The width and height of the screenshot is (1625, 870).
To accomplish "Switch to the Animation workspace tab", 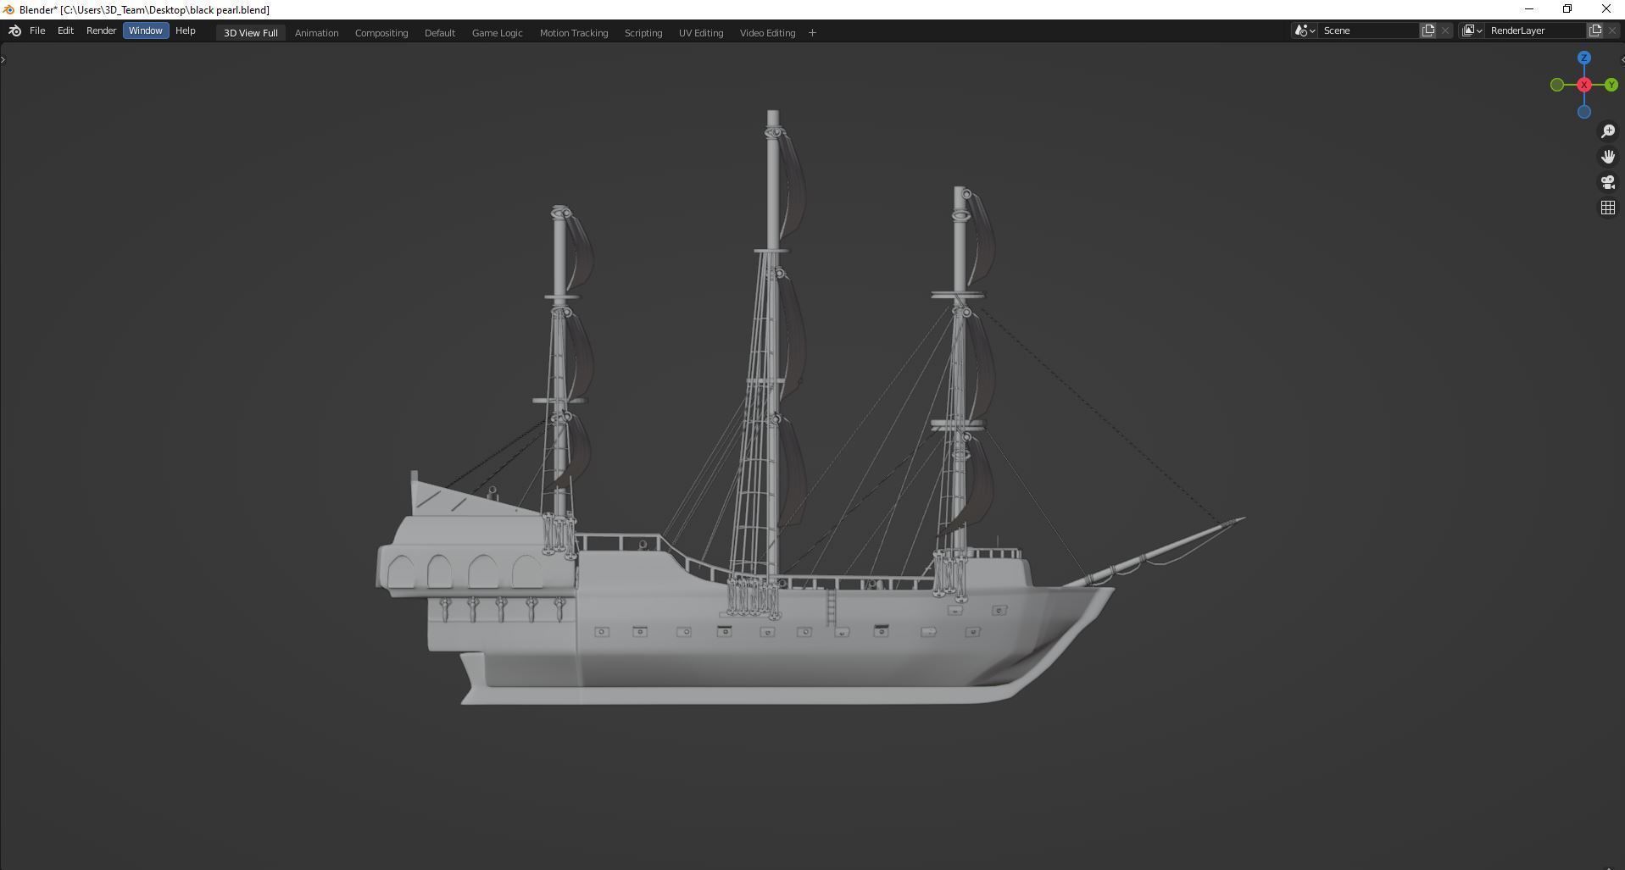I will click(x=316, y=32).
